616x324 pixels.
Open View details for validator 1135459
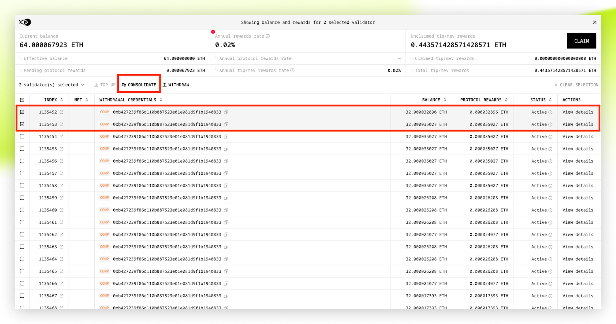578,198
